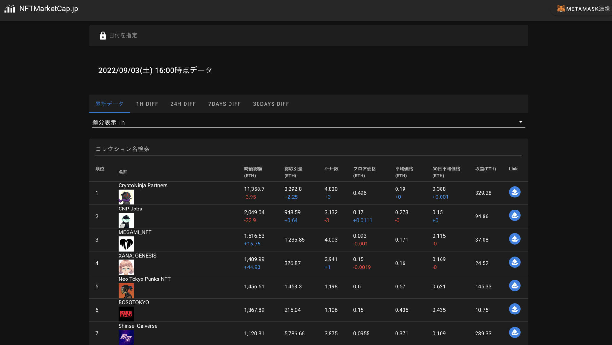This screenshot has width=612, height=345.
Task: Click the 日付を指定 date field
Action: coord(309,36)
